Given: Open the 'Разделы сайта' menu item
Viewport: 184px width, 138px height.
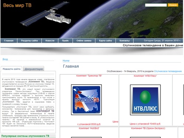Looking at the screenshot, I should click(x=29, y=40).
